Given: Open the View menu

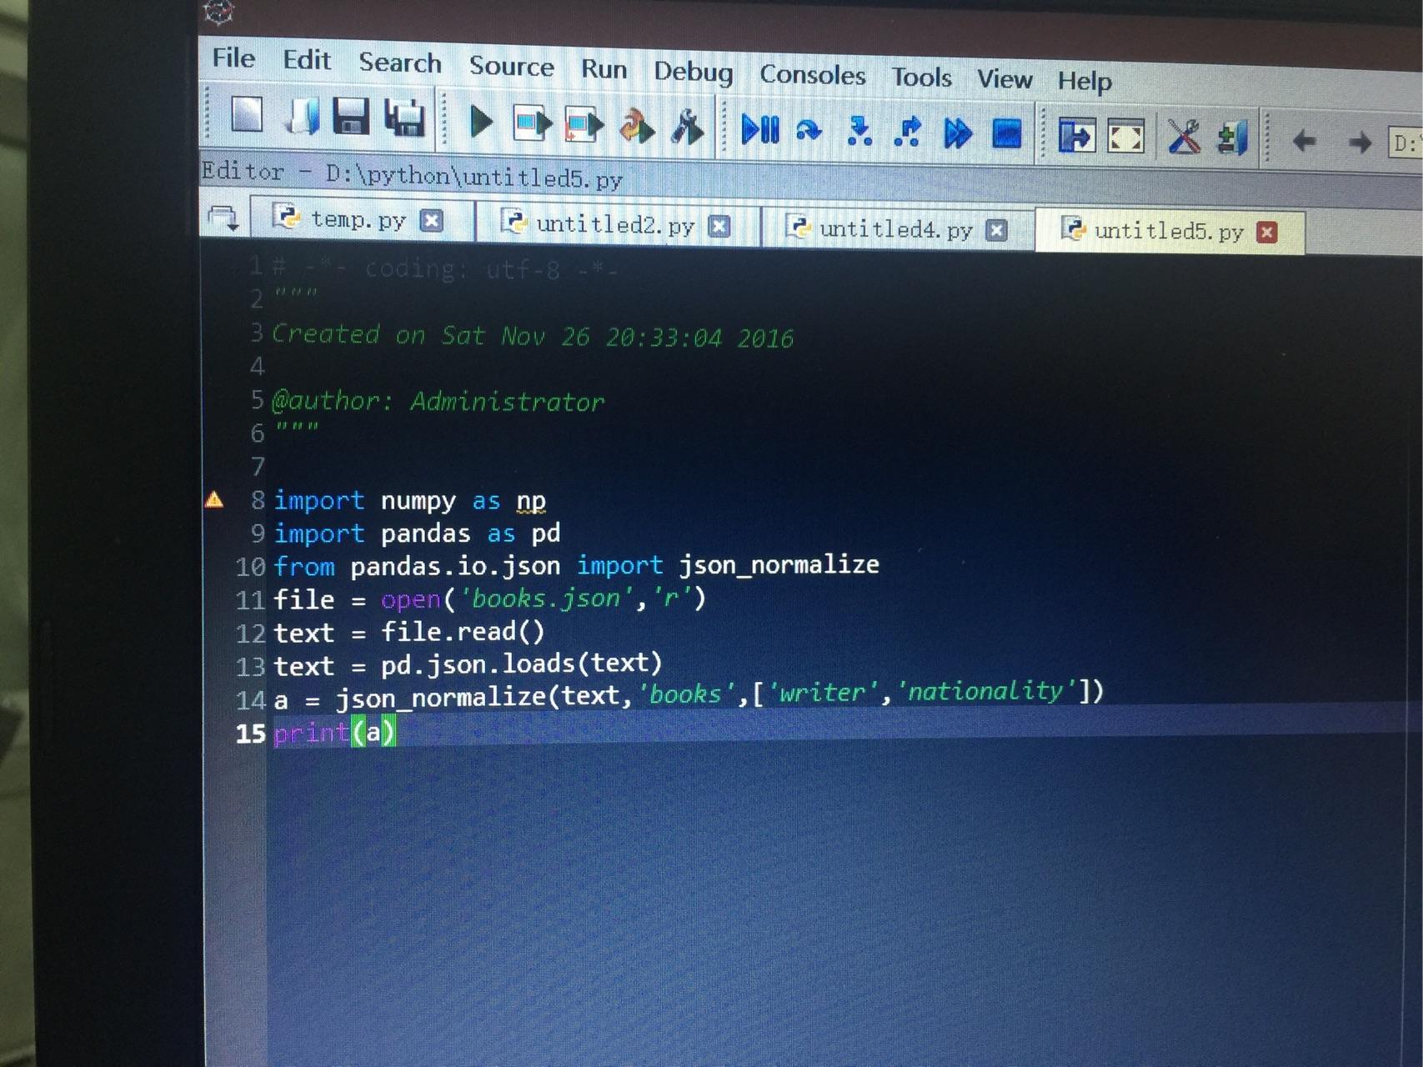Looking at the screenshot, I should pos(1005,79).
